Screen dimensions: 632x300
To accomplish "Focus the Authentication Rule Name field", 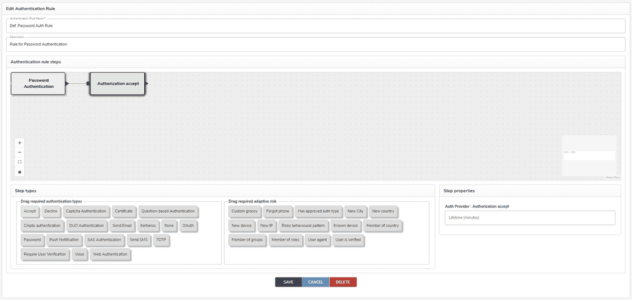I will point(316,27).
